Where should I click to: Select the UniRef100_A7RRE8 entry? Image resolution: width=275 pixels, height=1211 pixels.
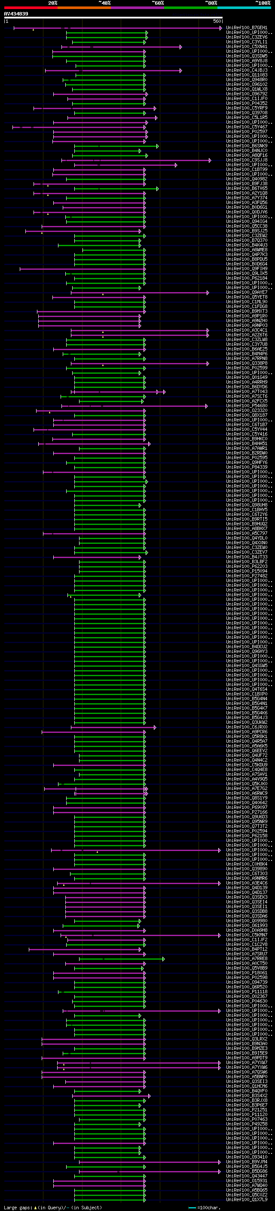click(x=246, y=959)
